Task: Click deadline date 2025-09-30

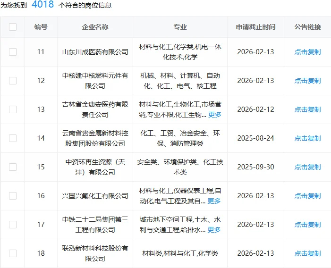Action: [x=255, y=167]
